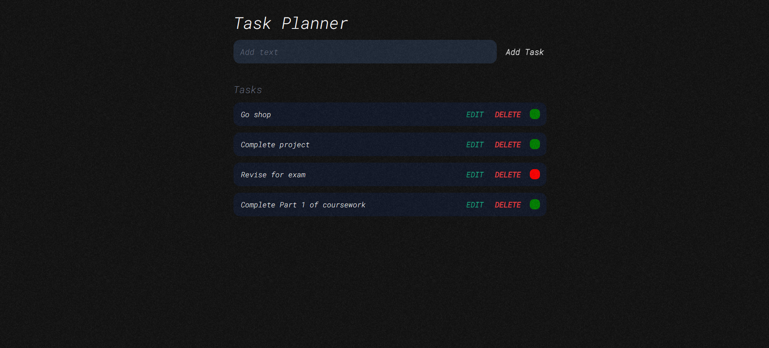Click the green swatch beside Go shop
The width and height of the screenshot is (769, 348).
coord(534,114)
